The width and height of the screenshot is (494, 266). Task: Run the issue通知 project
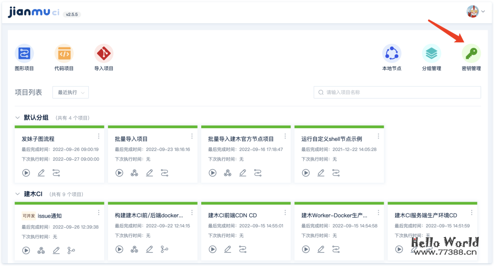click(26, 250)
